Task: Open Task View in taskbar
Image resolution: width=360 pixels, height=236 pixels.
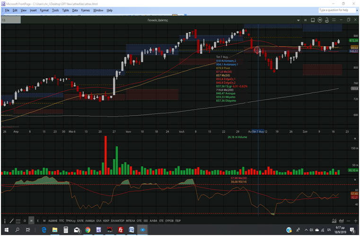Action: pyautogui.click(x=28, y=230)
